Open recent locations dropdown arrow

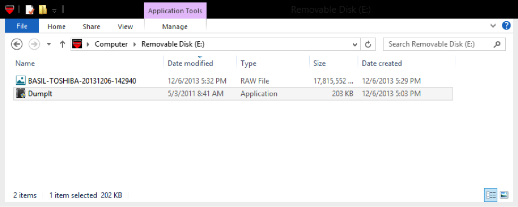click(x=49, y=44)
